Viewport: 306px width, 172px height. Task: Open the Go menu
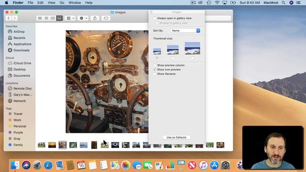(x=62, y=3)
